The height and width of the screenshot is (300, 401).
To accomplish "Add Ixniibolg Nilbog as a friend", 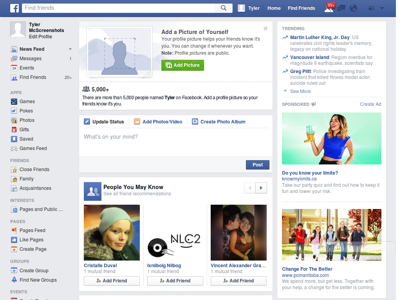I will (x=175, y=280).
